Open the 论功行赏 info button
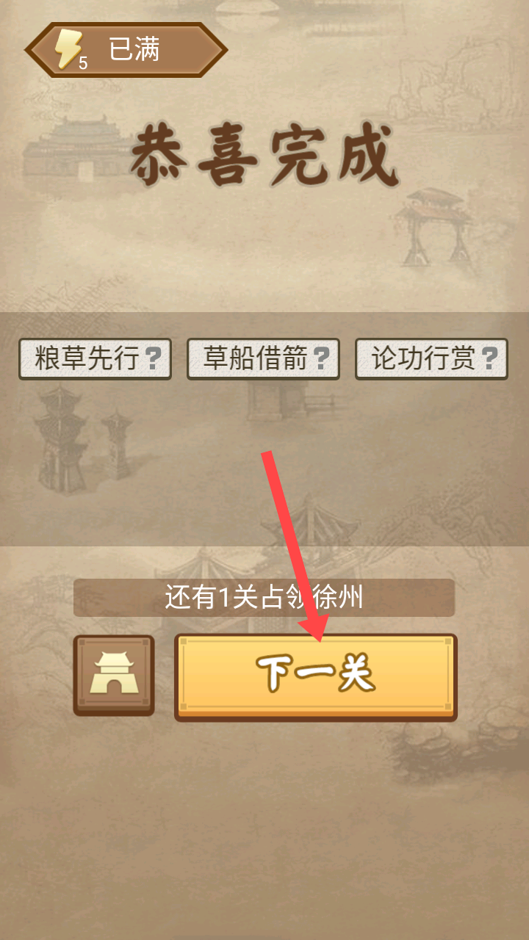Image resolution: width=529 pixels, height=940 pixels. point(431,359)
